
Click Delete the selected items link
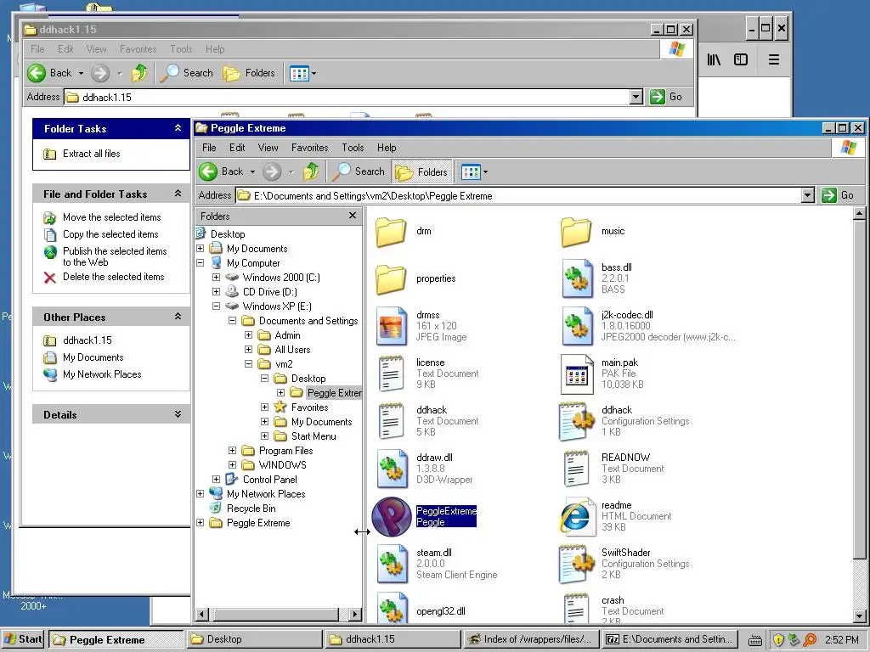(x=113, y=277)
